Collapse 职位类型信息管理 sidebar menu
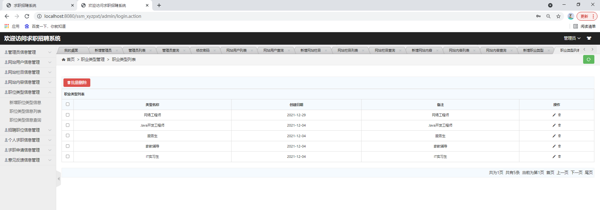The image size is (600, 210). click(28, 92)
